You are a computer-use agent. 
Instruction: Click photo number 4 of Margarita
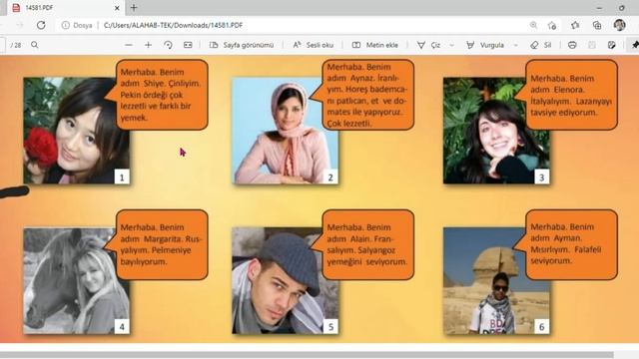(x=77, y=281)
